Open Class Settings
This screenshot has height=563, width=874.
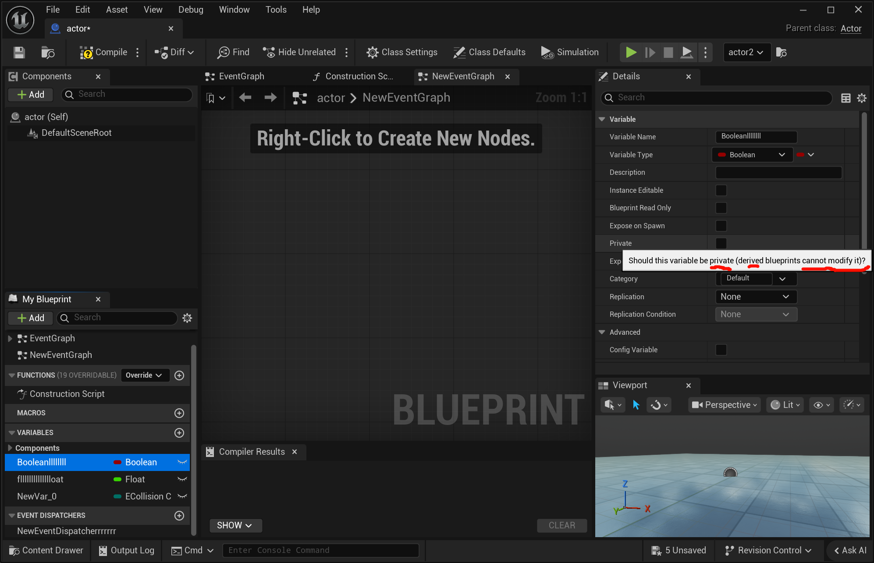401,53
